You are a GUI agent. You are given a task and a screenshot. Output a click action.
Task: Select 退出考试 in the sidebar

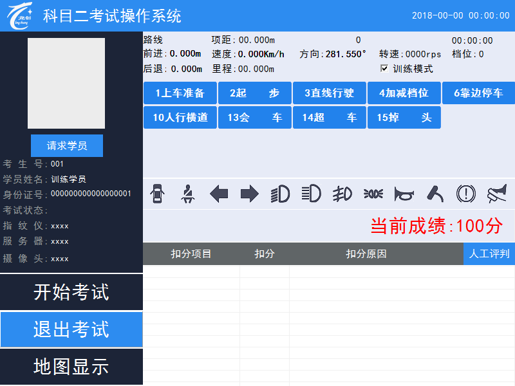[x=71, y=329]
